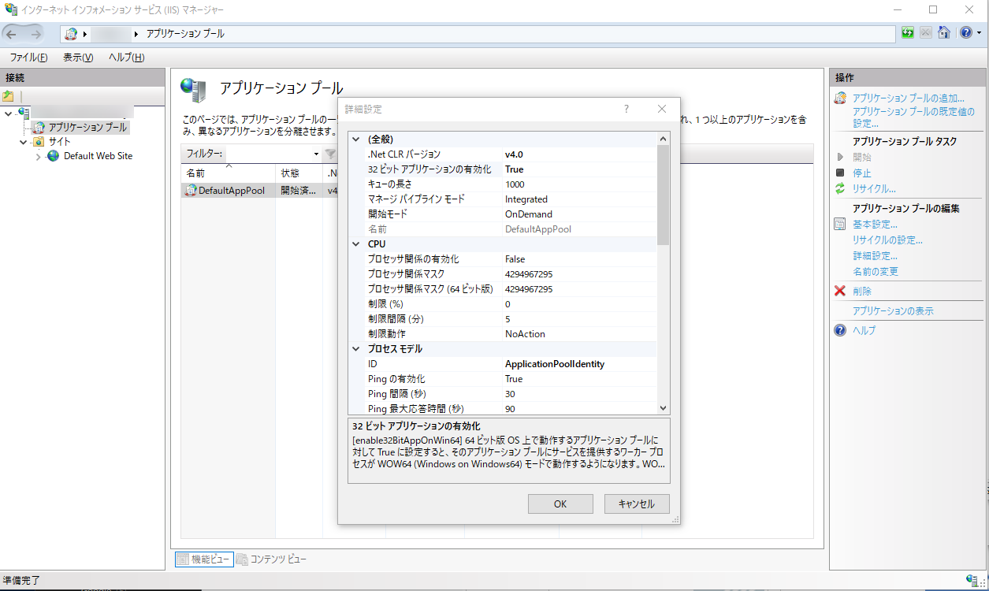The width and height of the screenshot is (989, 591).
Task: Confirm settings with the OK button
Action: coord(560,504)
